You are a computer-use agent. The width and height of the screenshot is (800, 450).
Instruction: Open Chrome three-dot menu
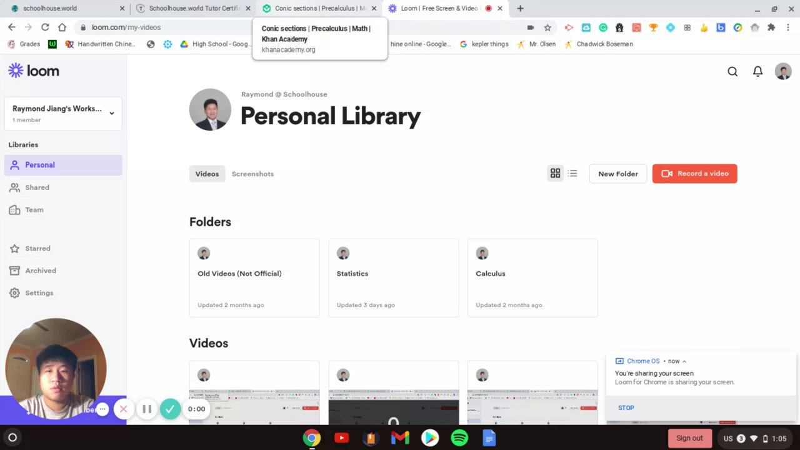click(x=788, y=27)
